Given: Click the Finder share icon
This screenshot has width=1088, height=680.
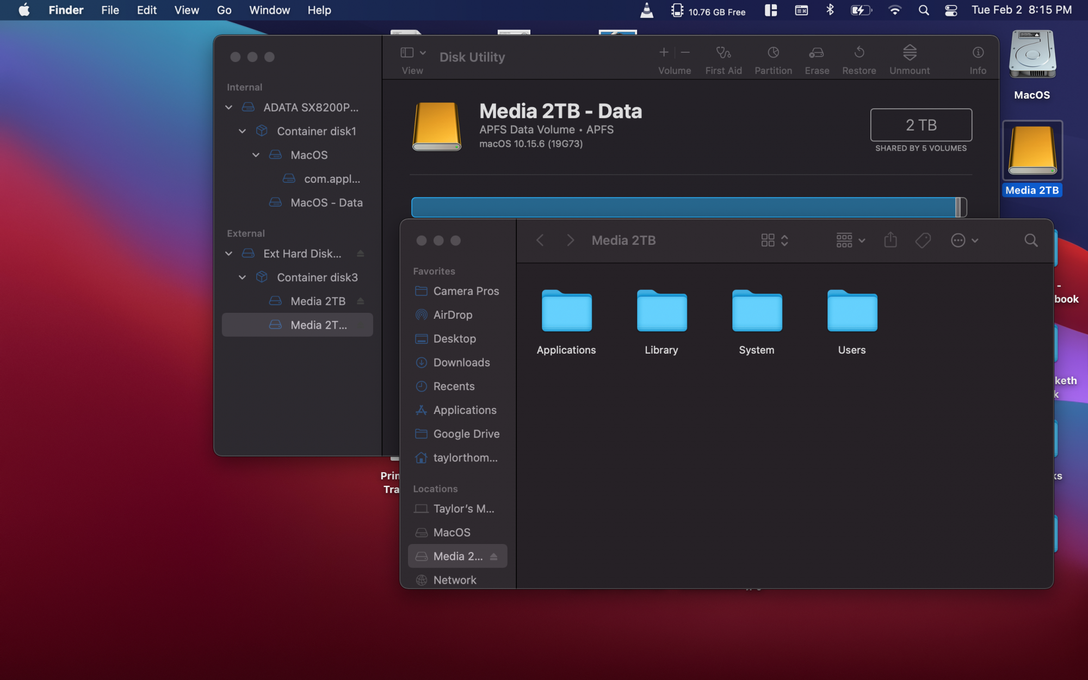Looking at the screenshot, I should [890, 240].
